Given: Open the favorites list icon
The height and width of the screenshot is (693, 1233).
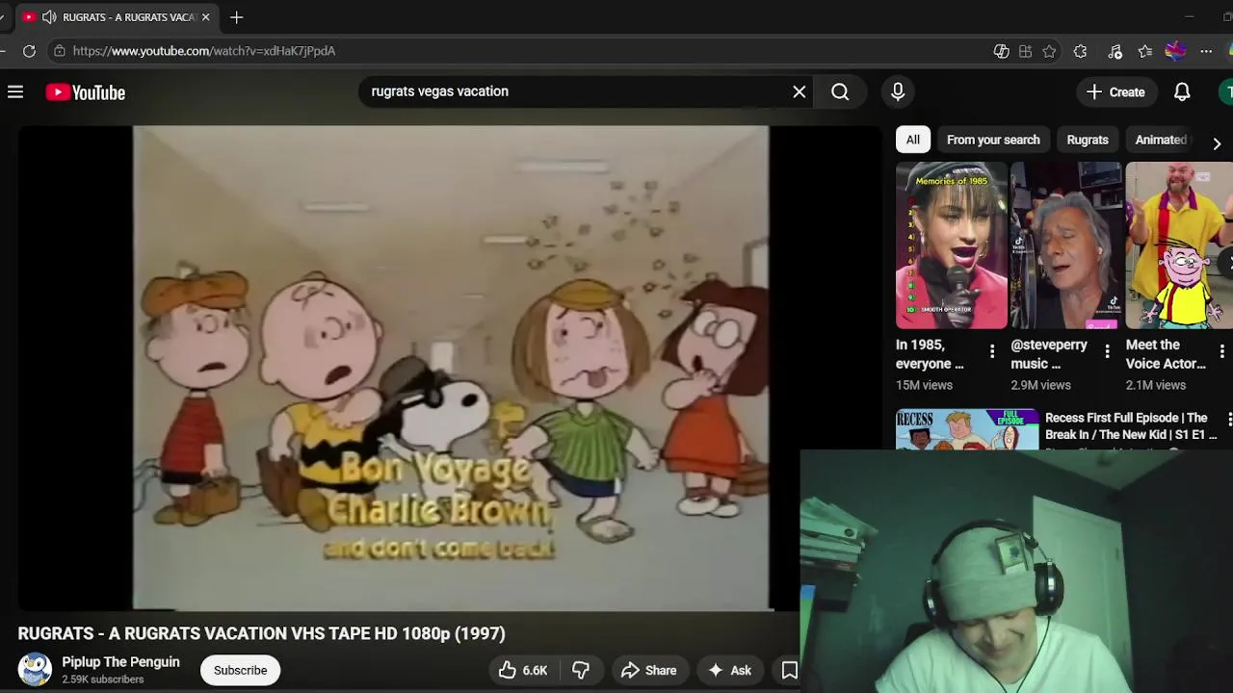Looking at the screenshot, I should click(1144, 51).
